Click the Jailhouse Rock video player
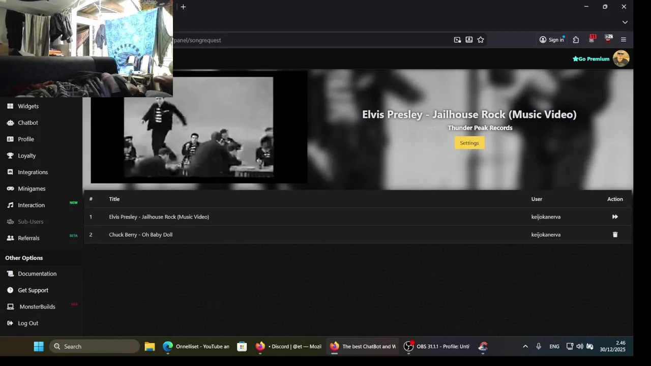 [199, 127]
